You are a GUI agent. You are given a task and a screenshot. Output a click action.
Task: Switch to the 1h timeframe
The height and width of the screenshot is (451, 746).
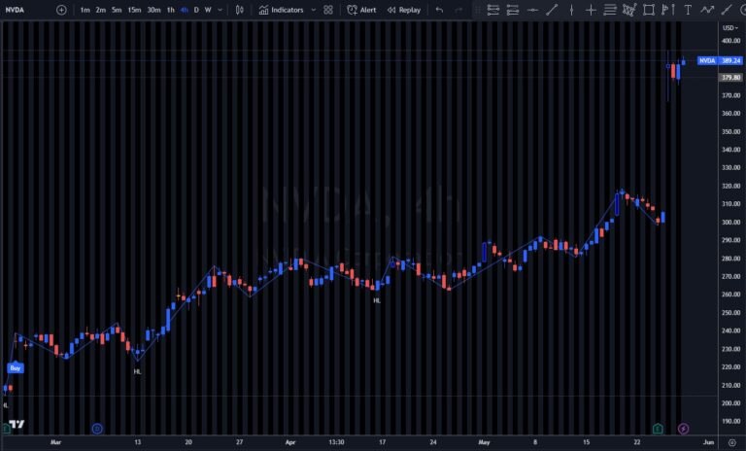171,10
